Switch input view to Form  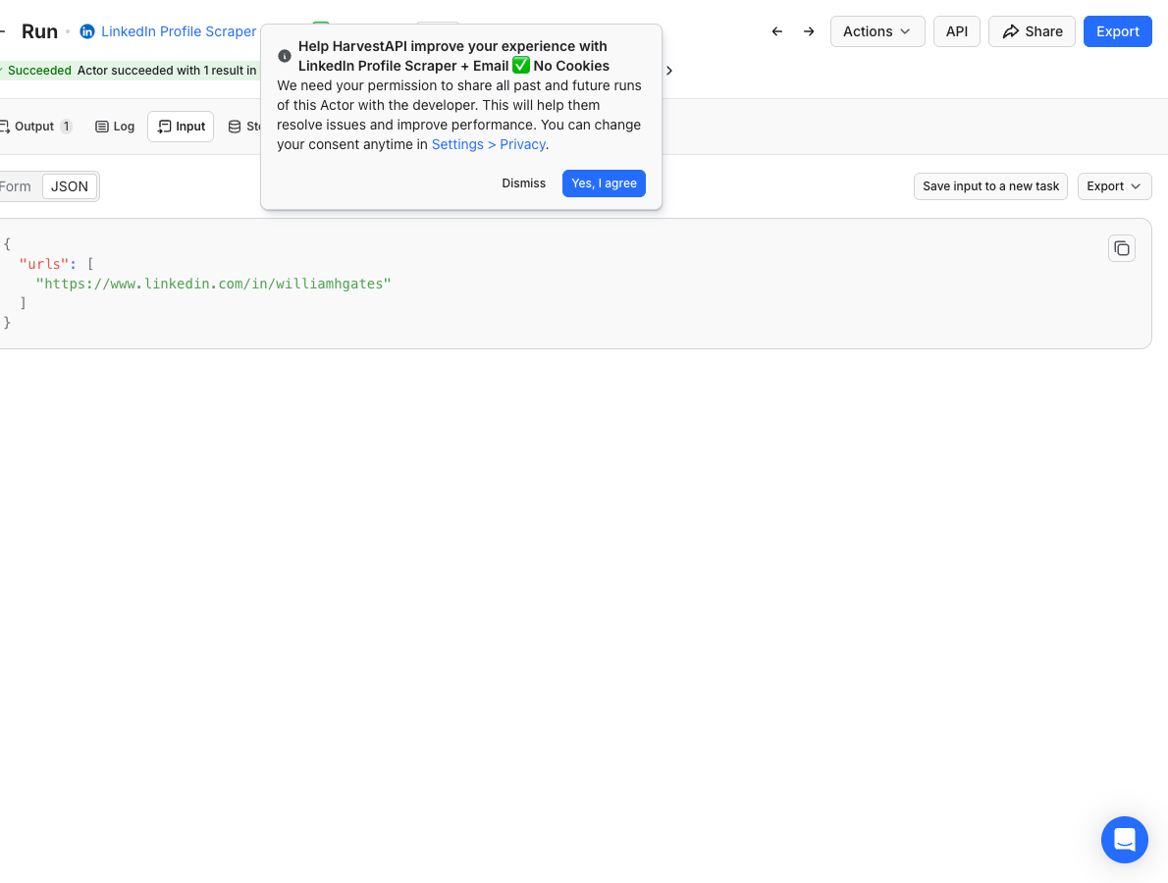click(17, 186)
